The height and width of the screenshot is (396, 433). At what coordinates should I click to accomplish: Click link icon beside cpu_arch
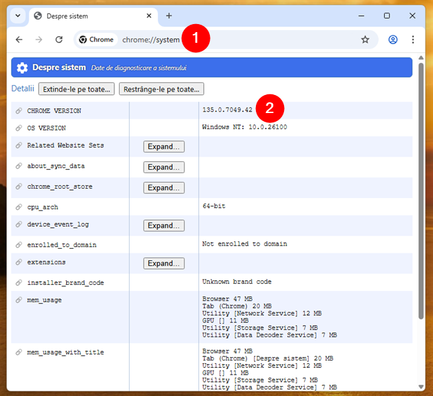(19, 207)
